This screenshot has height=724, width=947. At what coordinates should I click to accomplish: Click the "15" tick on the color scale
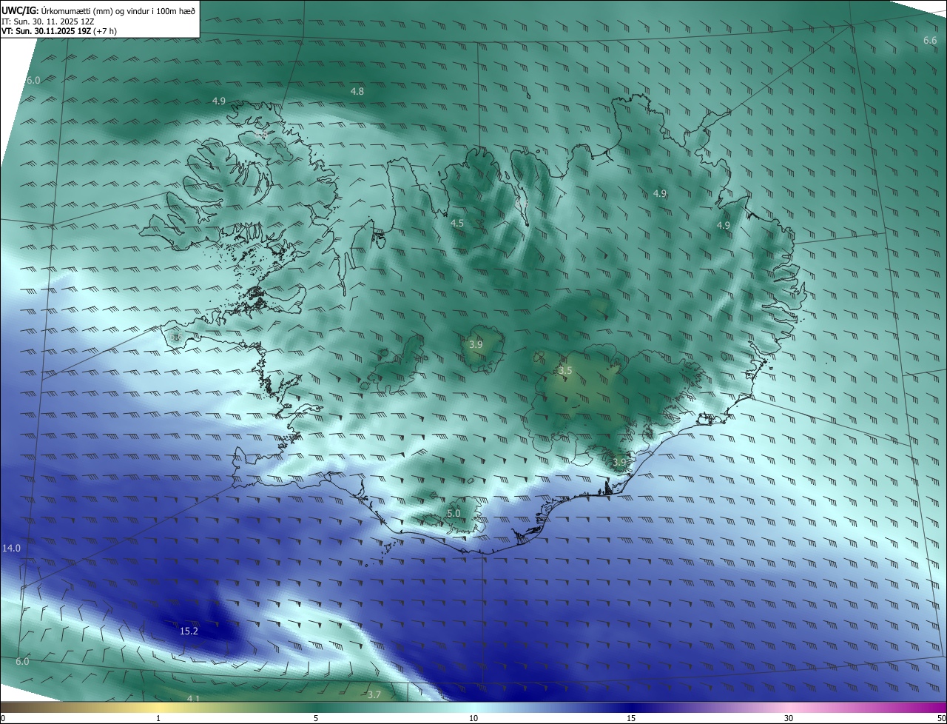coord(631,718)
